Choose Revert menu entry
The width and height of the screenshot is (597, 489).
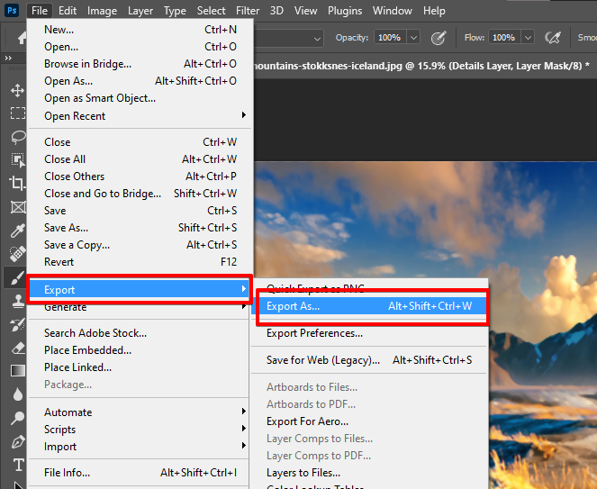pos(140,262)
